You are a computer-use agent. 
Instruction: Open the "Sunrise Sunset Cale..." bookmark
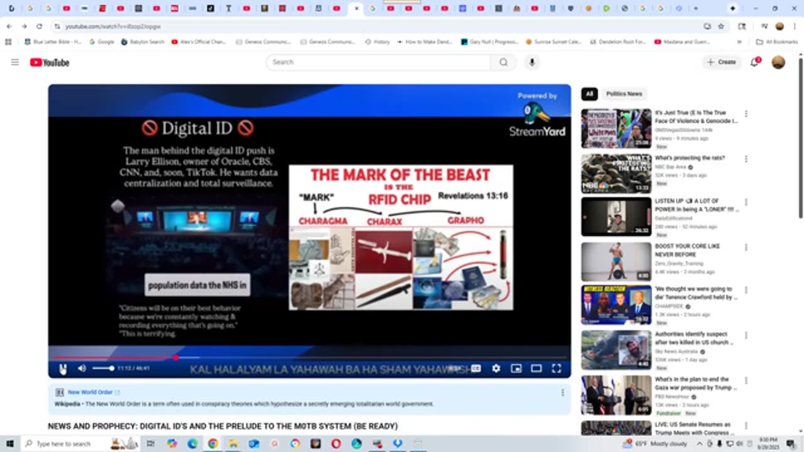coord(553,42)
